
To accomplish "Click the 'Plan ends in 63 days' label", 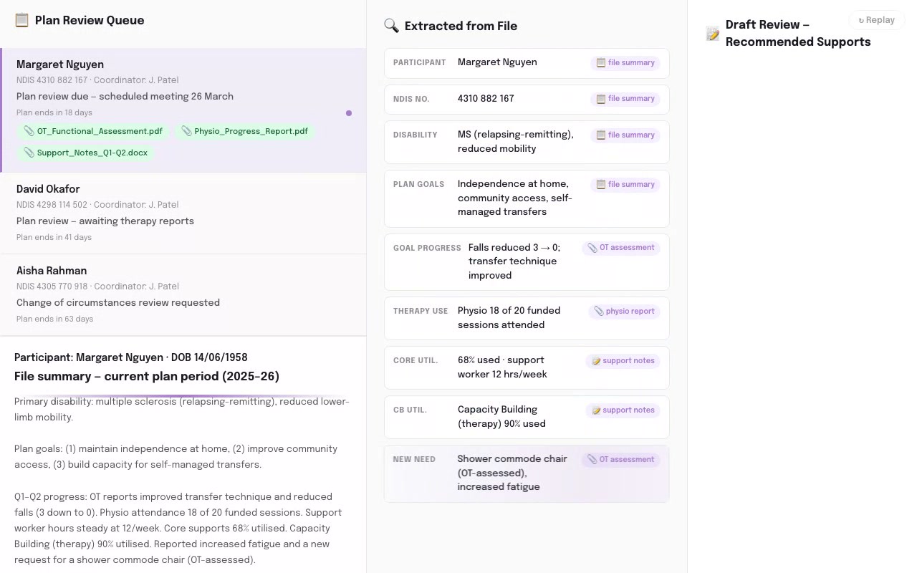I will tap(54, 319).
